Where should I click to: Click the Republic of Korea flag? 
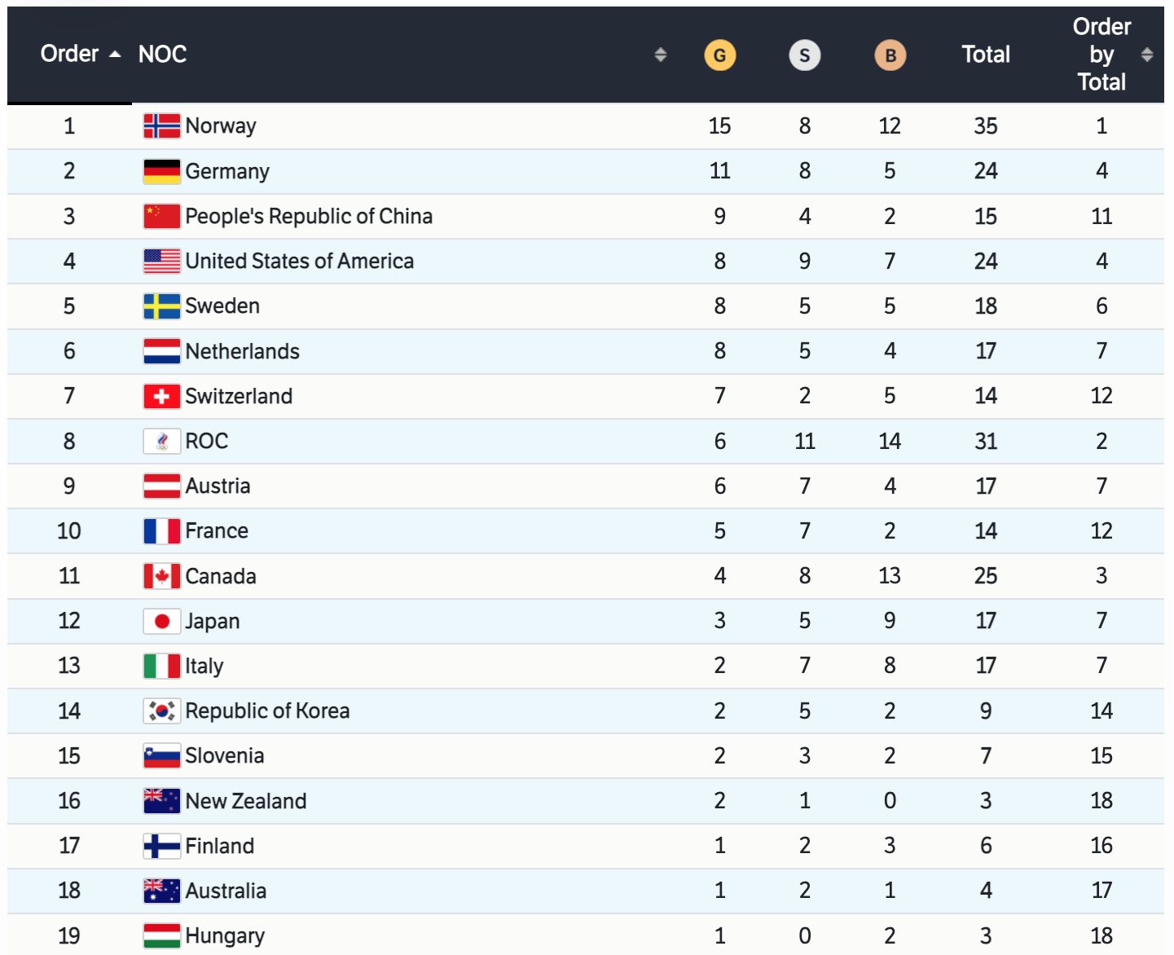tap(161, 711)
